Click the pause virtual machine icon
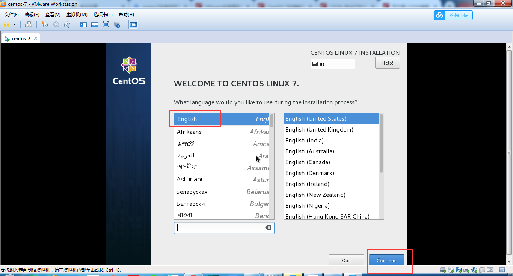 pos(6,24)
